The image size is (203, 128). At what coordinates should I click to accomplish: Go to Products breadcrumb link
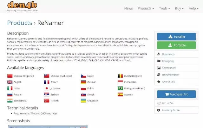[x=20, y=23]
